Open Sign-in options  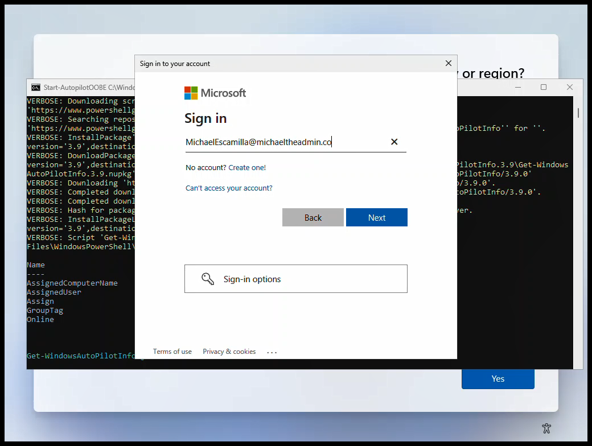295,279
